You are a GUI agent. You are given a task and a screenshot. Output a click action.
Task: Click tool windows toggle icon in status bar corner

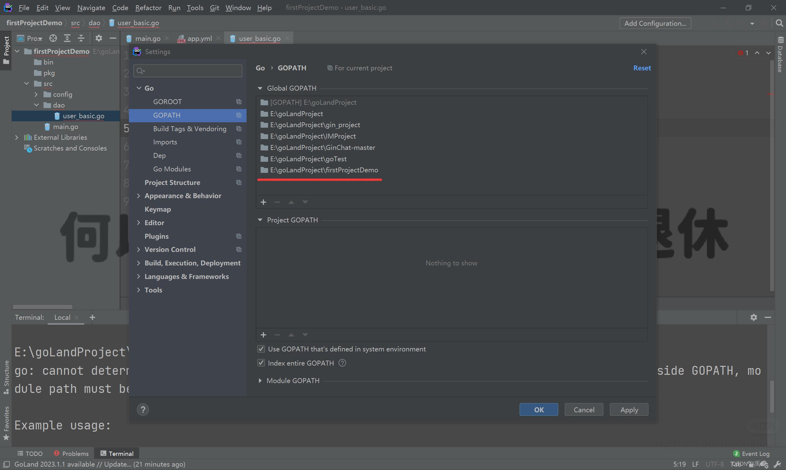click(6, 464)
